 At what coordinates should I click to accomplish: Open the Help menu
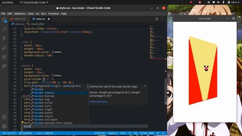(x=64, y=14)
